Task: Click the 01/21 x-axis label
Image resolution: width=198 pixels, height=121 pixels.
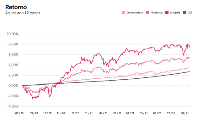Action: [89, 113]
